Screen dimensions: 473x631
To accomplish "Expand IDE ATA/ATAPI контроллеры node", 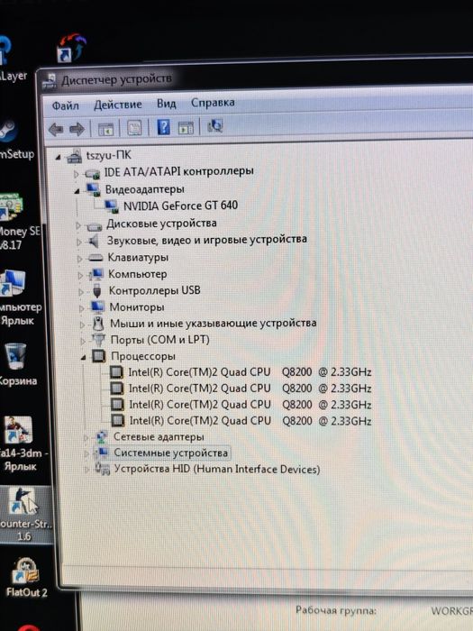I will pos(76,174).
